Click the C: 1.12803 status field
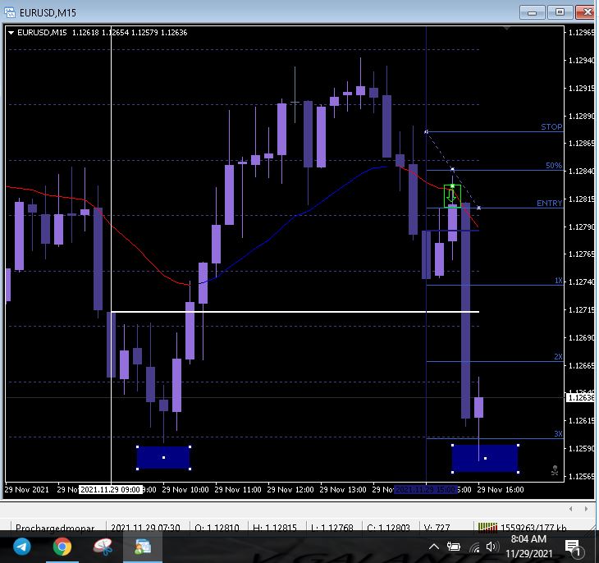The width and height of the screenshot is (599, 563). coord(388,528)
